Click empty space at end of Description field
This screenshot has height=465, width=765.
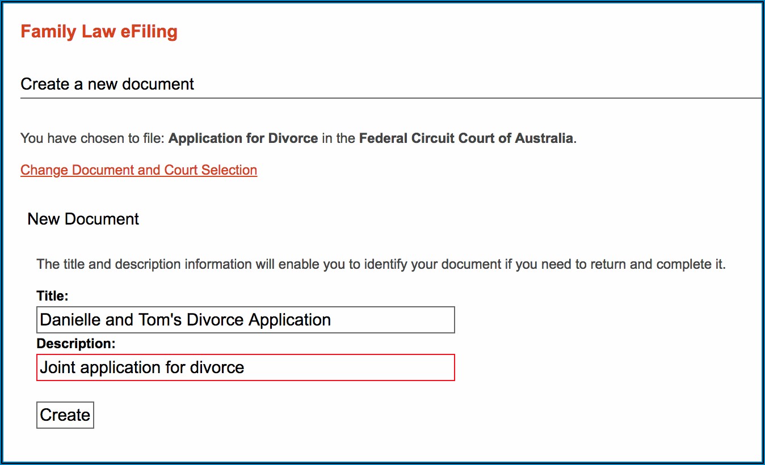coord(352,367)
